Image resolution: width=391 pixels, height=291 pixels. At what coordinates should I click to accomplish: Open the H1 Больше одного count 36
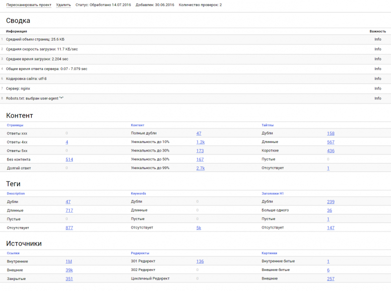329,210
